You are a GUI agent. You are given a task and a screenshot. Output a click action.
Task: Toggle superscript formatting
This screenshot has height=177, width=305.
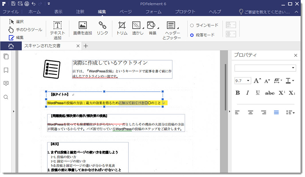coord(282,93)
